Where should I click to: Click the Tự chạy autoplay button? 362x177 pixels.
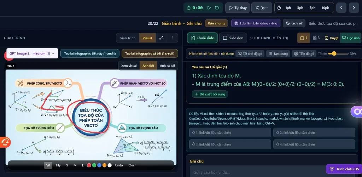pos(238,8)
